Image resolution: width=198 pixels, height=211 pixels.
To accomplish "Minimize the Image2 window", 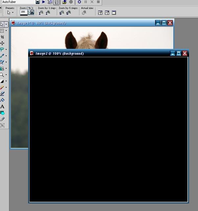I will point(172,53).
